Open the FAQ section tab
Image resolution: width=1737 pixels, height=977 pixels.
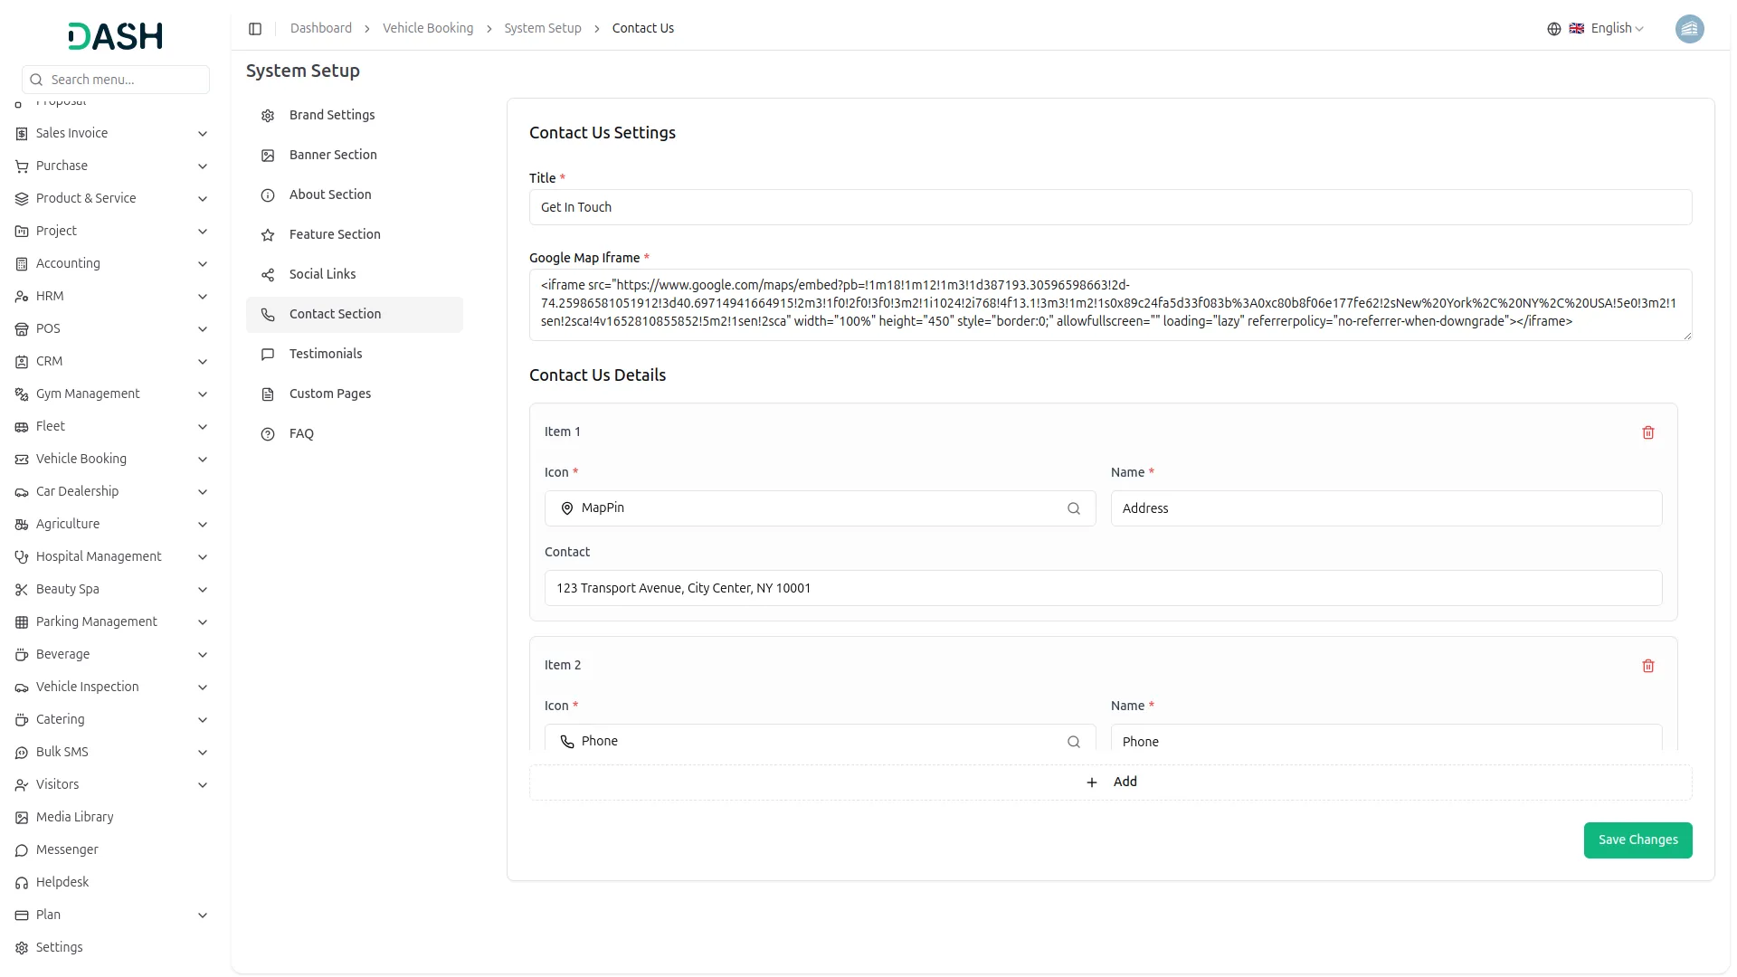coord(301,433)
